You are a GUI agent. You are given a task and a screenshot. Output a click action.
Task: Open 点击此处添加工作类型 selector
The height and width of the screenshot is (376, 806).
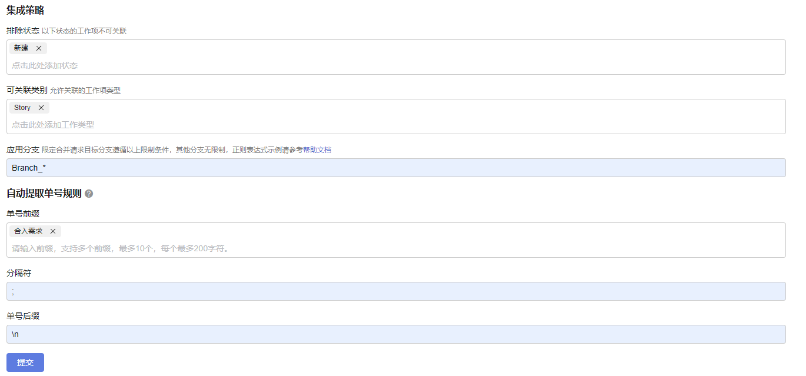(53, 125)
